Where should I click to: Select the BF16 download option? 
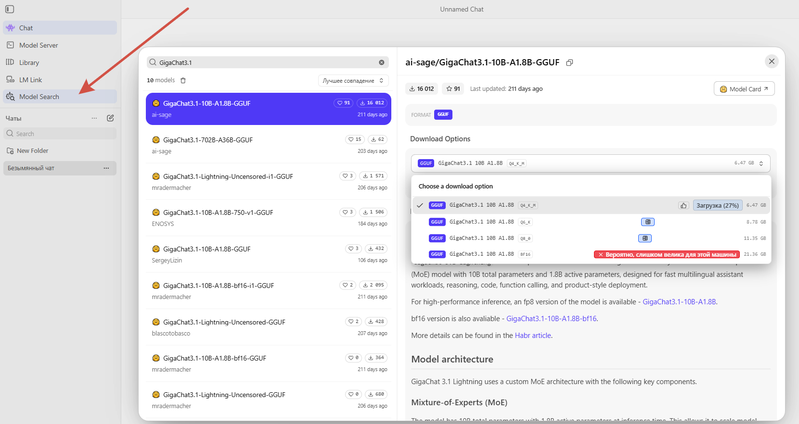(x=591, y=254)
